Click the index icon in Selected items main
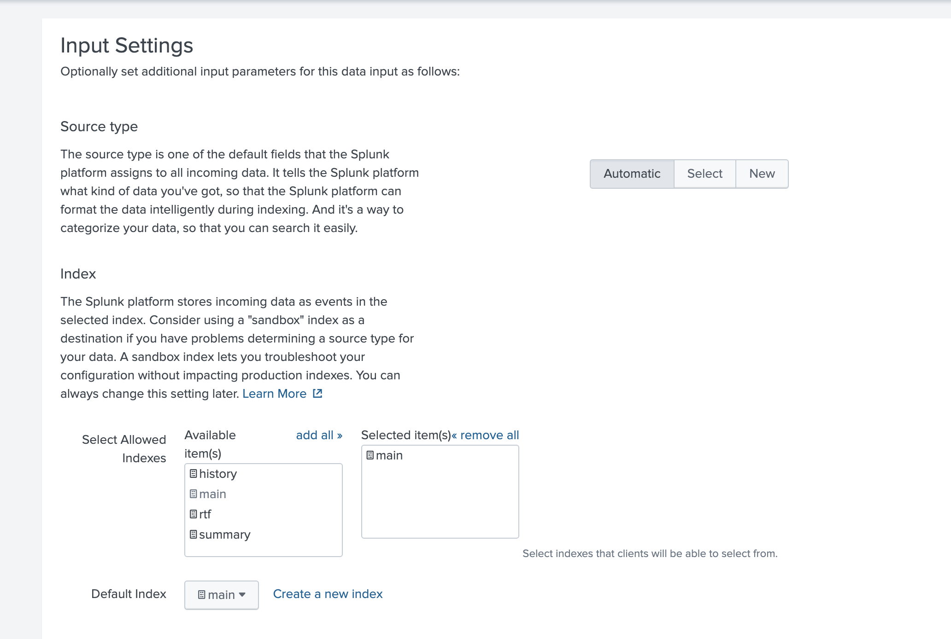 tap(370, 455)
